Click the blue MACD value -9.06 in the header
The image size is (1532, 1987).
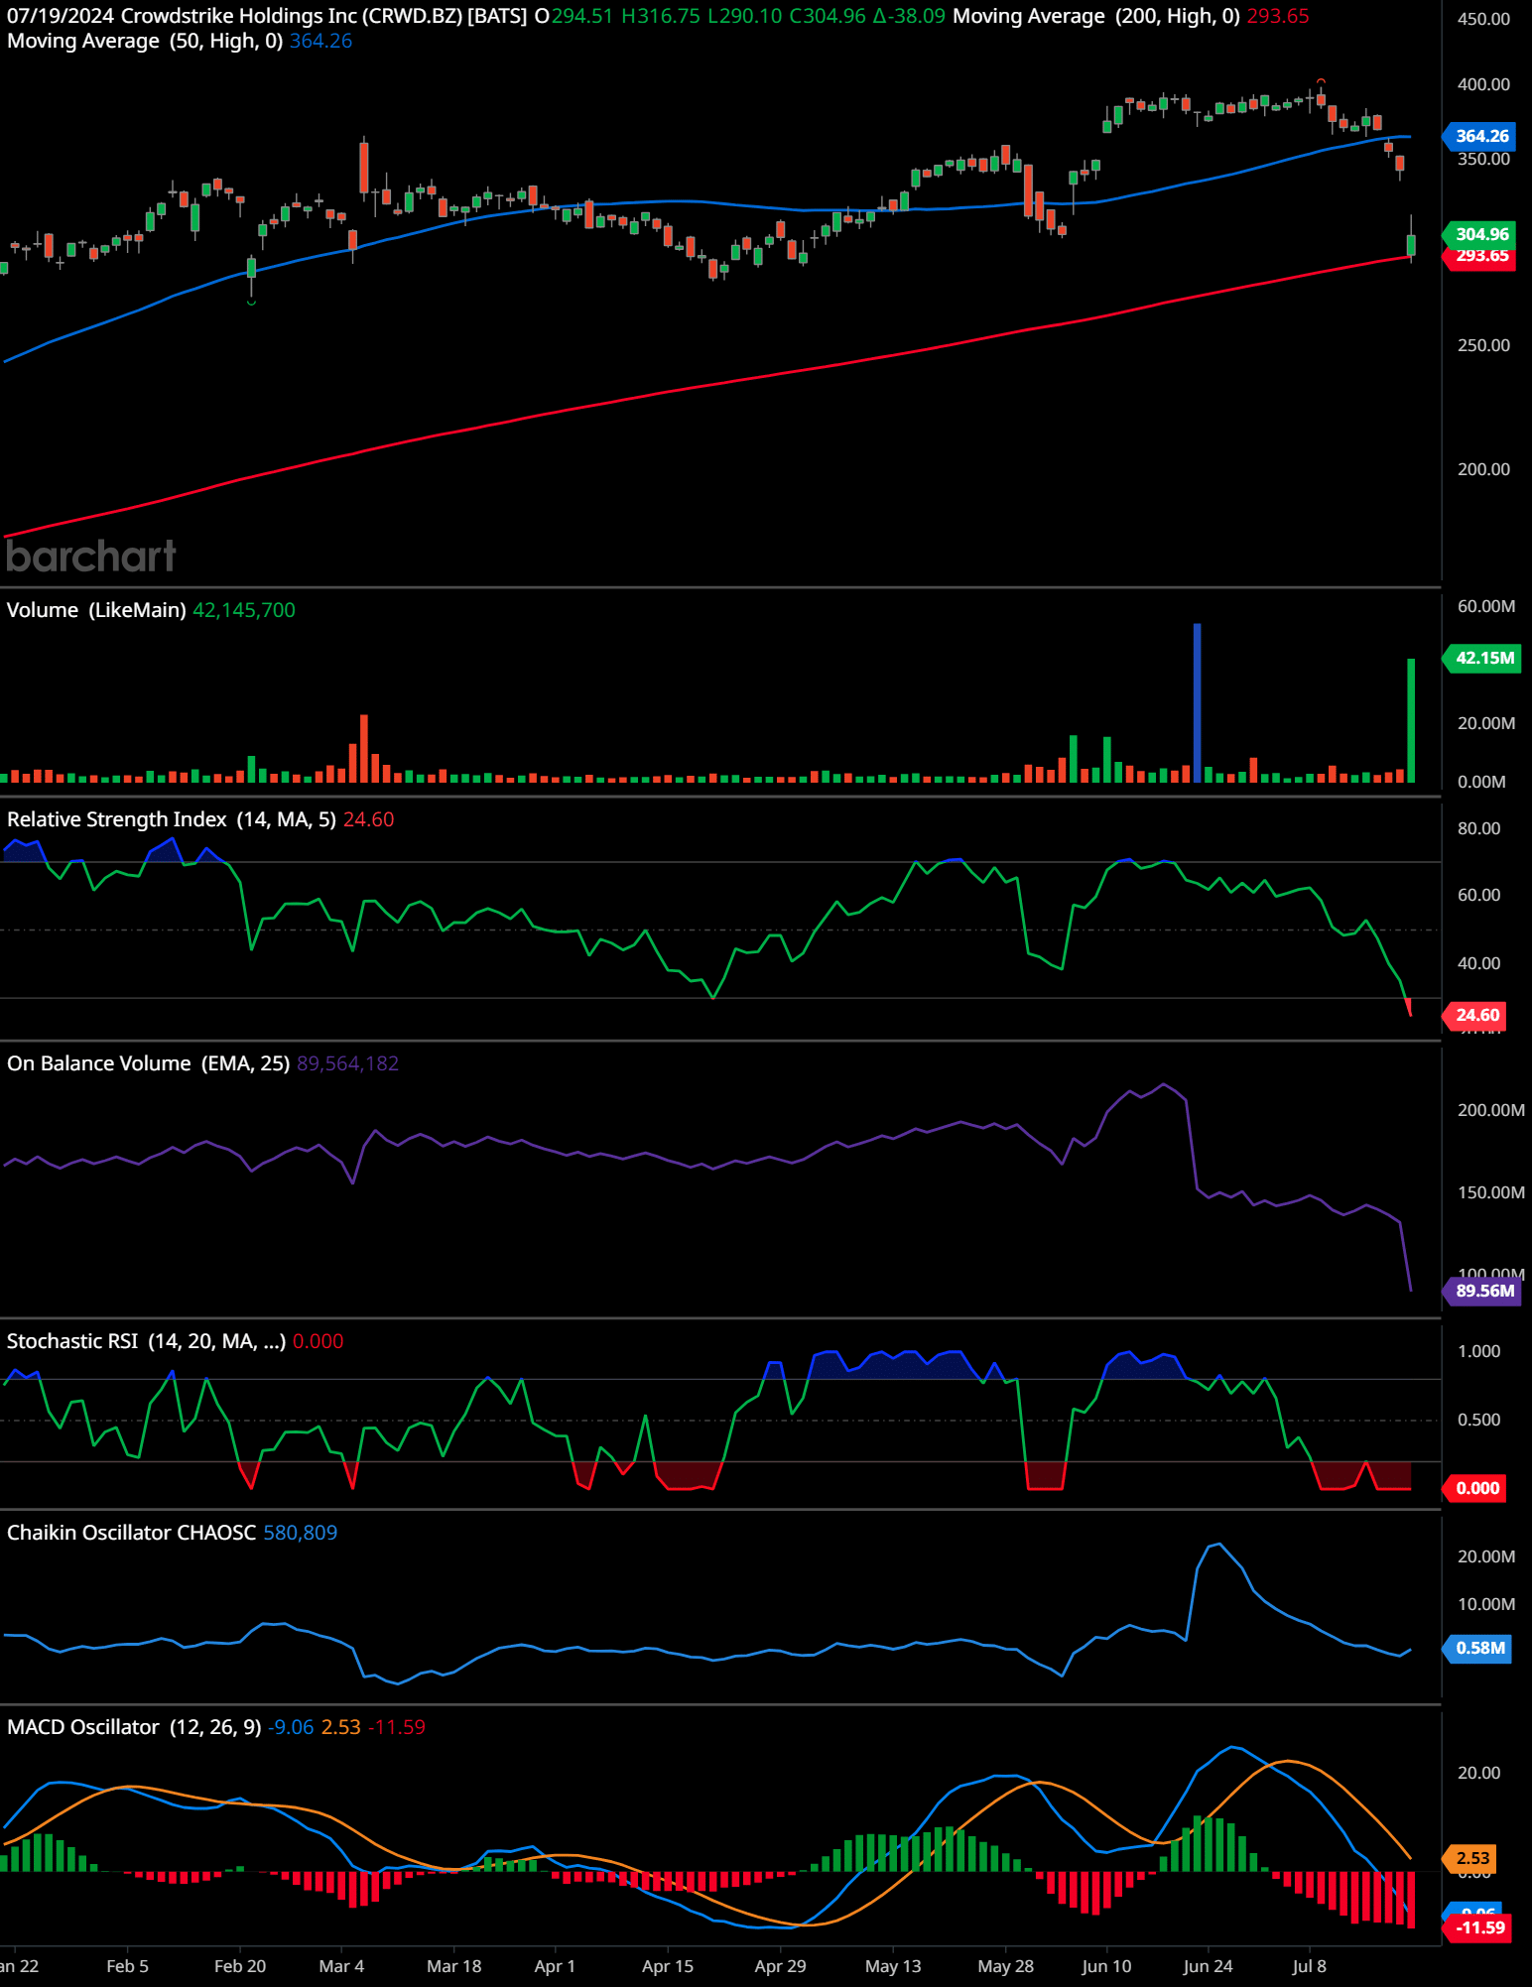click(291, 1727)
